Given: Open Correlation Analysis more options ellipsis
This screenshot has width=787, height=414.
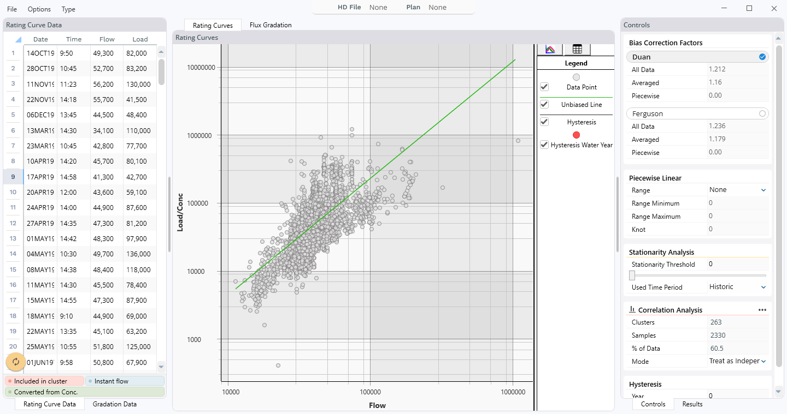Looking at the screenshot, I should pos(762,310).
